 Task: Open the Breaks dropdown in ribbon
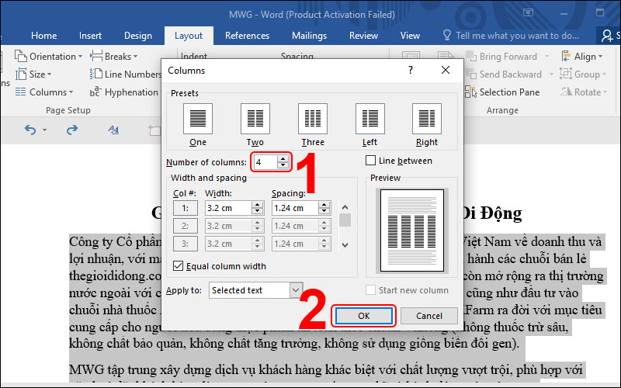pos(113,56)
